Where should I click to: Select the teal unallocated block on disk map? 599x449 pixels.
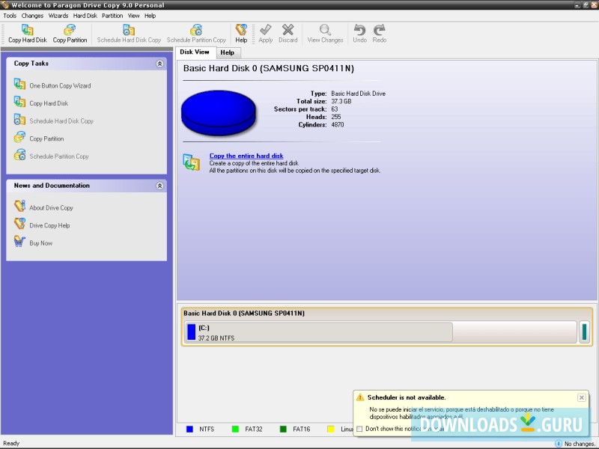tap(585, 332)
